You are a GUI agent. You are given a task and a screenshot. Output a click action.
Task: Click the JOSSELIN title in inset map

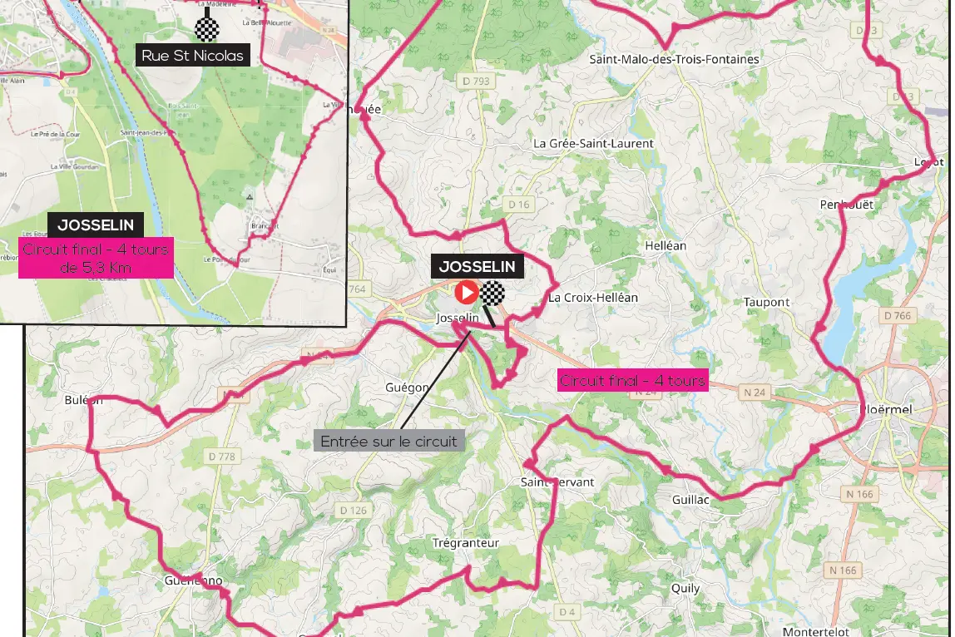coord(96,225)
